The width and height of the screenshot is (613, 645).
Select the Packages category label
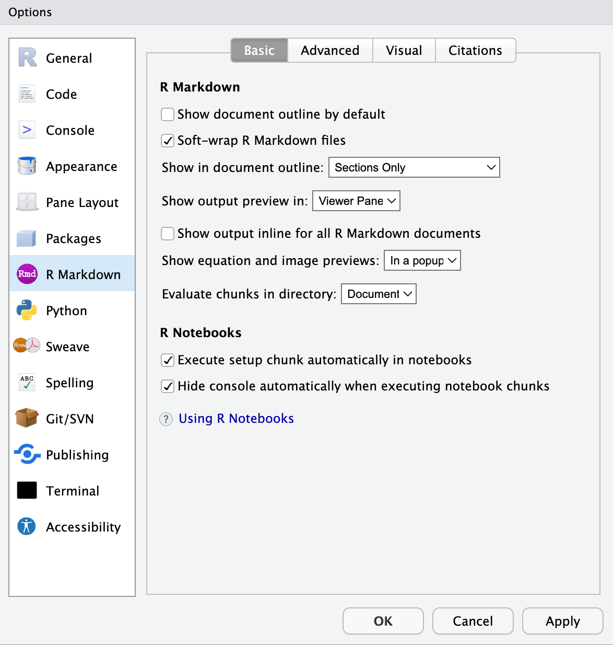click(x=74, y=239)
